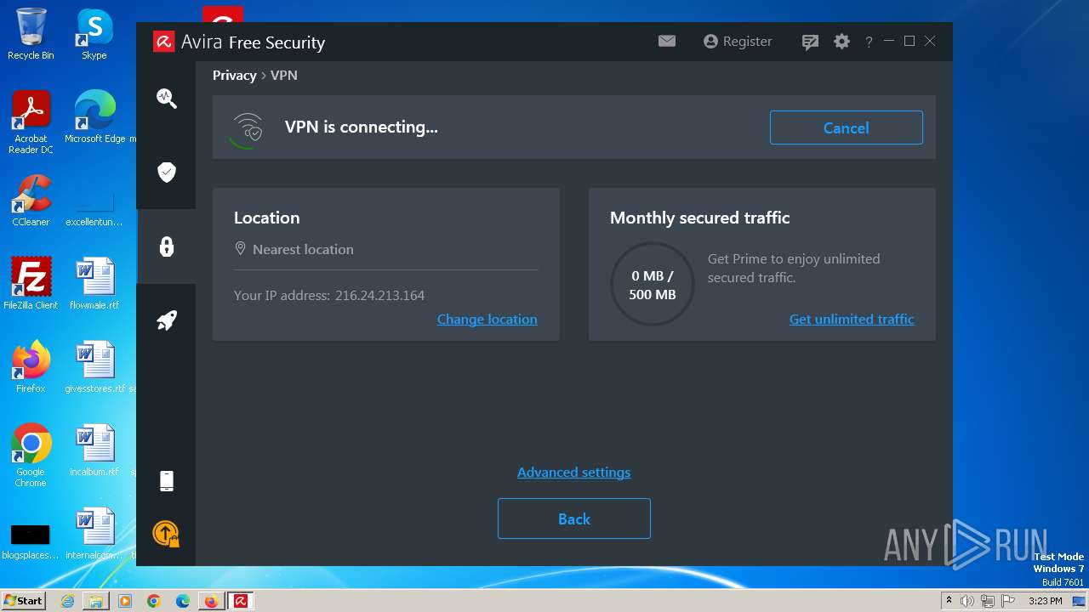Click the help question mark icon
1089x612 pixels.
[x=869, y=42]
